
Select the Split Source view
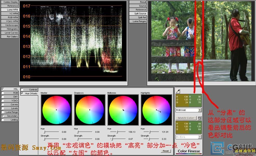click(x=138, y=14)
